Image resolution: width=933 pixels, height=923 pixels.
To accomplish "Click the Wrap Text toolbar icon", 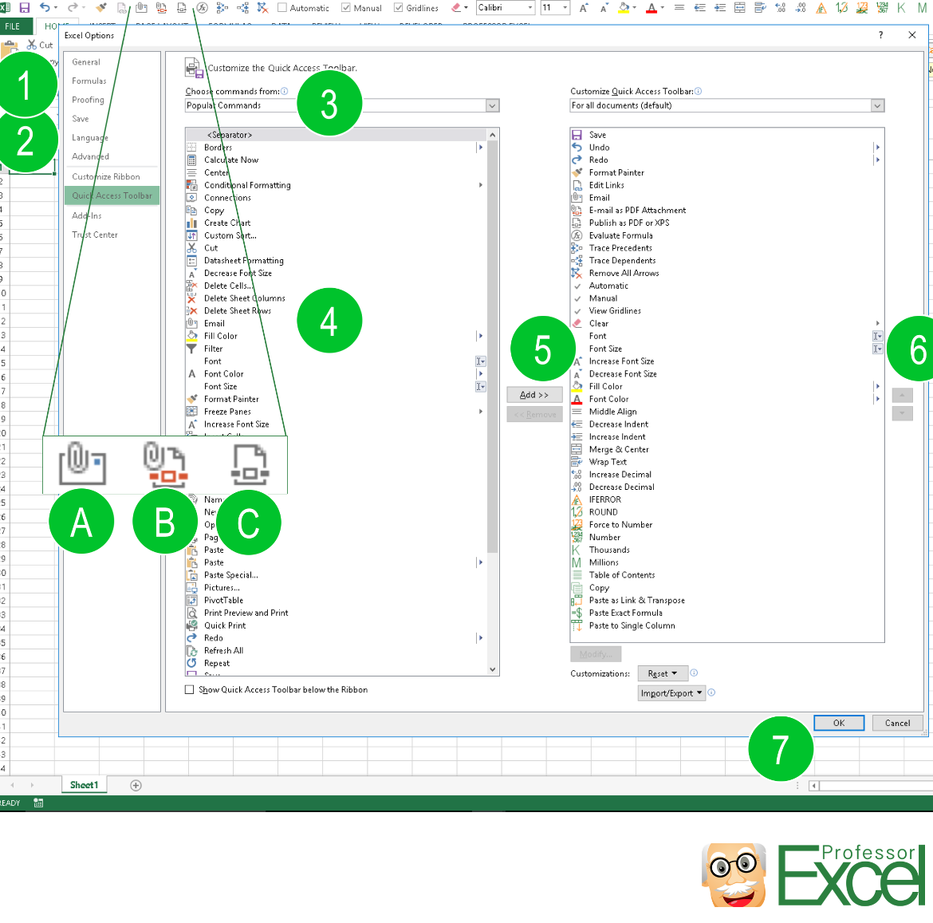I will click(760, 8).
